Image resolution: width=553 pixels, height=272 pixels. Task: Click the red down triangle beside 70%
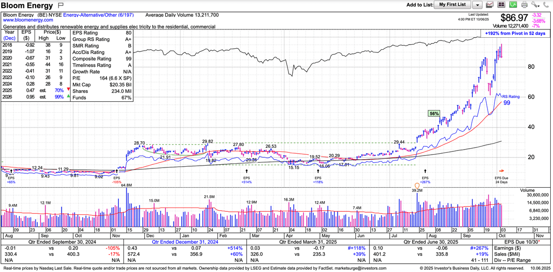[x=68, y=90]
